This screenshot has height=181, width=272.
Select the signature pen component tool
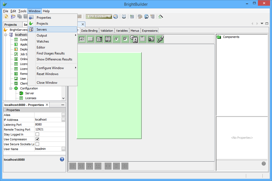tap(160, 39)
